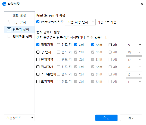This screenshot has height=125, width=146.
Task: Click the greyed Alt checkbox in 전체캡처 row
Action: (x=110, y=67)
